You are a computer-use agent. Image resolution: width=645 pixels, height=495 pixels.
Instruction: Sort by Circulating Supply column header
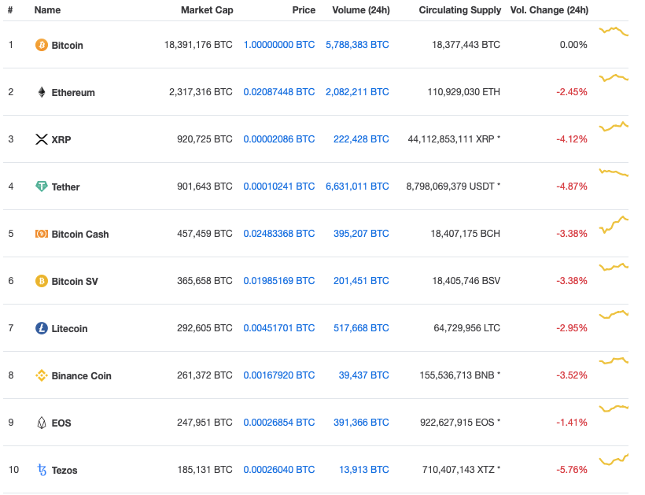[x=460, y=10]
